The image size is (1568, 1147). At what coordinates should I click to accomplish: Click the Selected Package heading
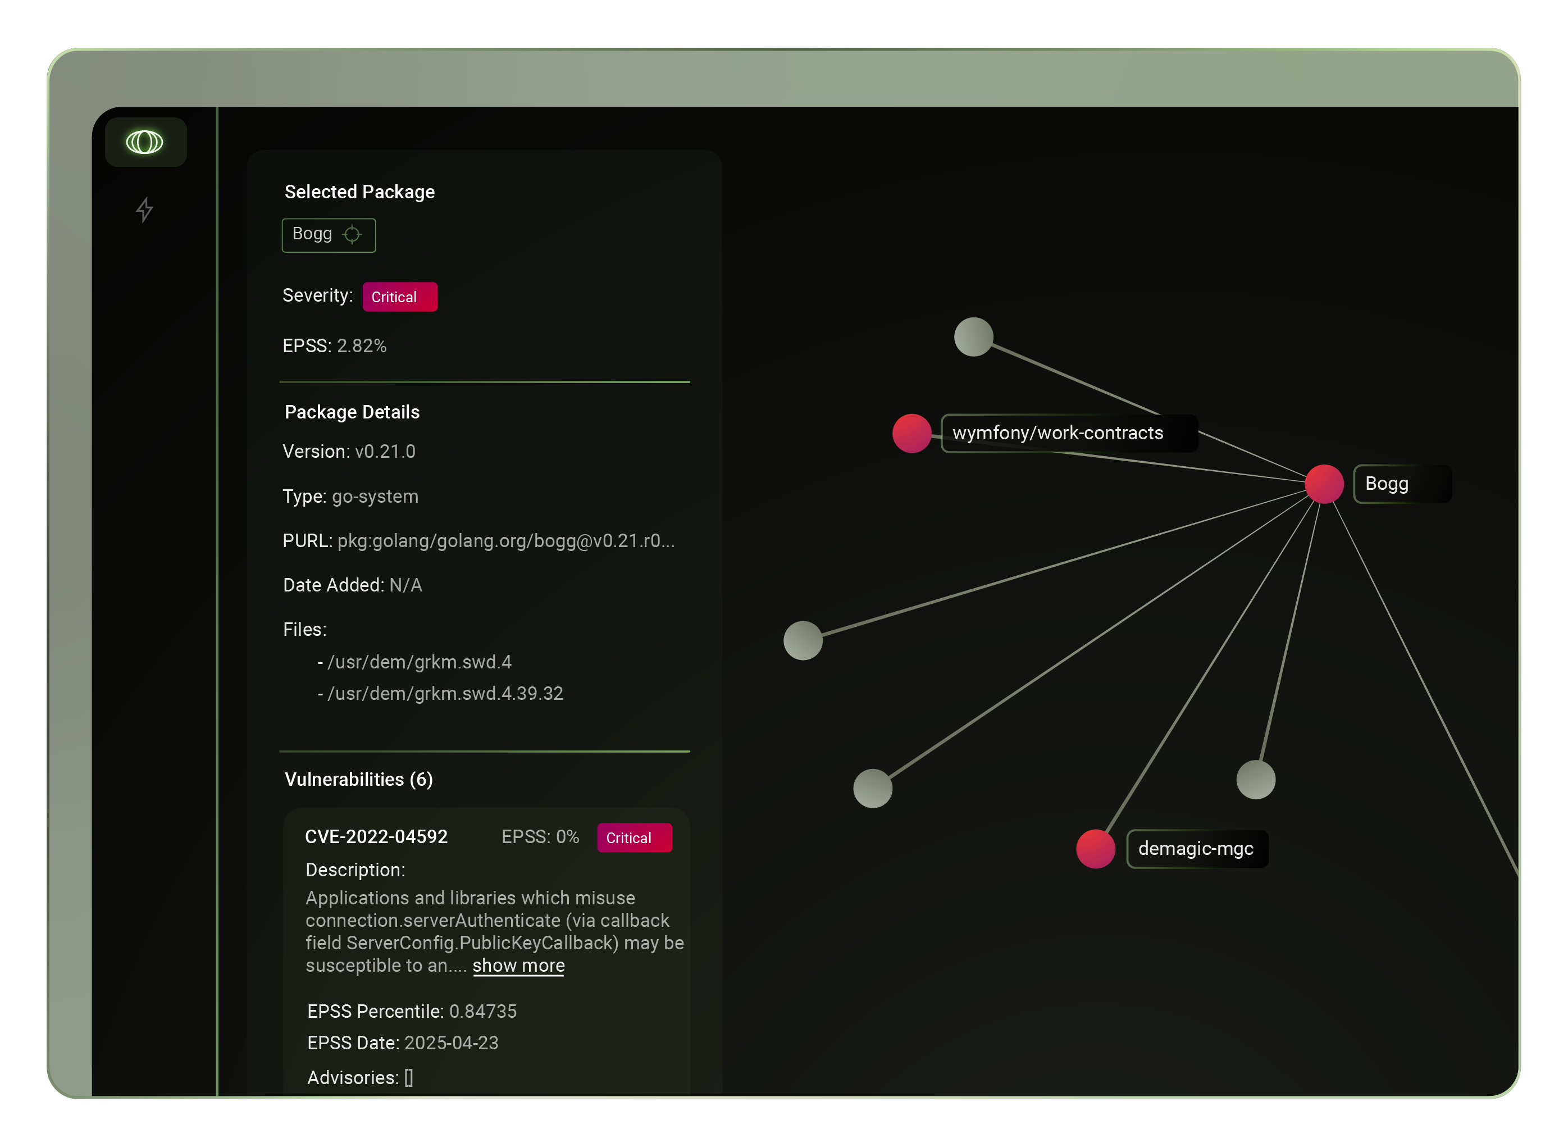(359, 192)
